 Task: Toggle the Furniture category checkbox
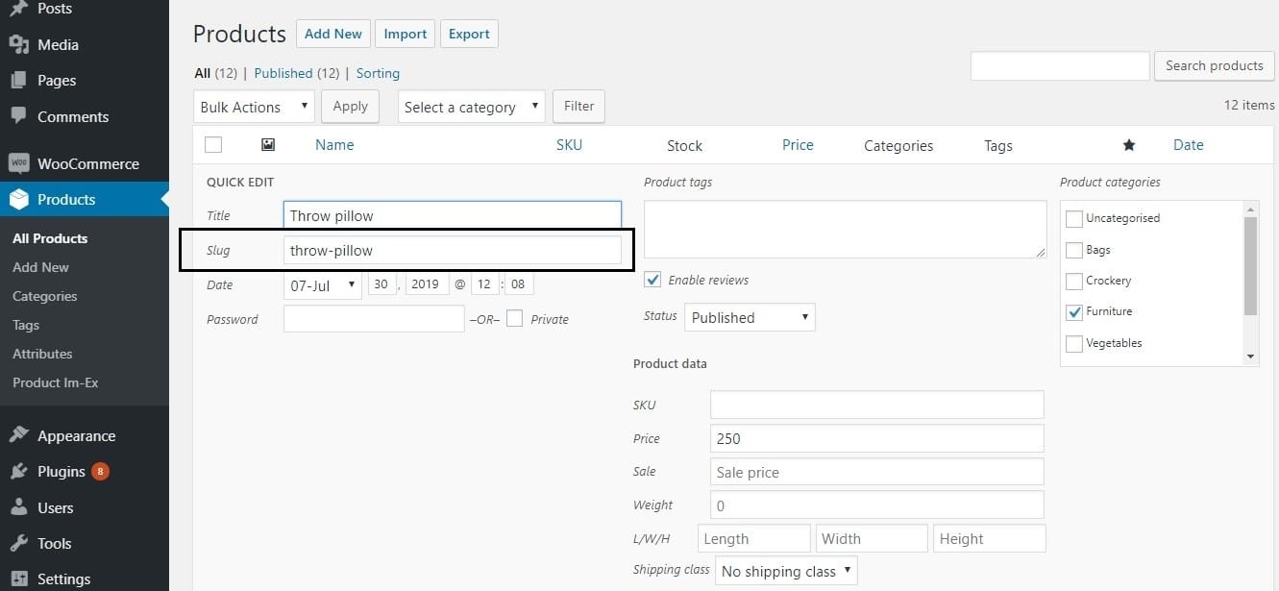point(1073,311)
